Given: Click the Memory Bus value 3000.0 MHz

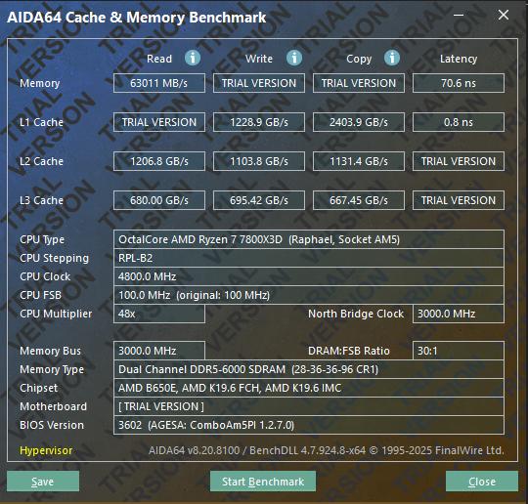Looking at the screenshot, I should click(159, 351).
